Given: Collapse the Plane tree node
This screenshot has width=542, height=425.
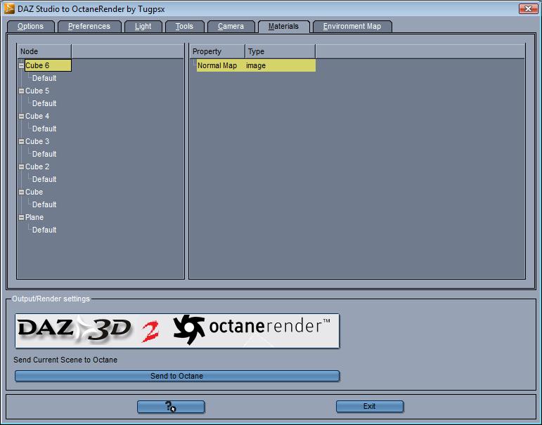Looking at the screenshot, I should click(x=21, y=217).
